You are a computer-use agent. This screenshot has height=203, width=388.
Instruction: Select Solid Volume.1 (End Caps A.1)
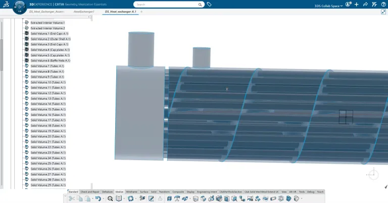click(x=49, y=34)
